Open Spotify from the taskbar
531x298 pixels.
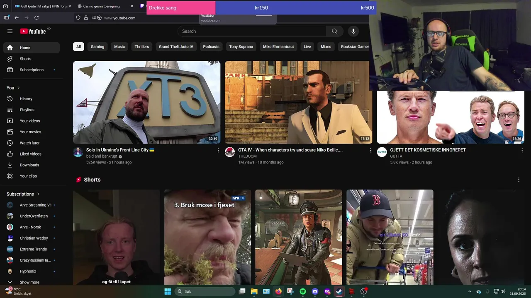[x=303, y=291]
